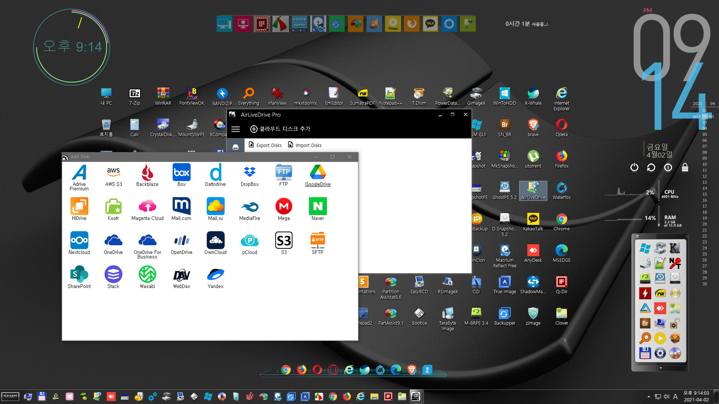The image size is (719, 404).
Task: Pick SFTP connection type
Action: (x=318, y=243)
